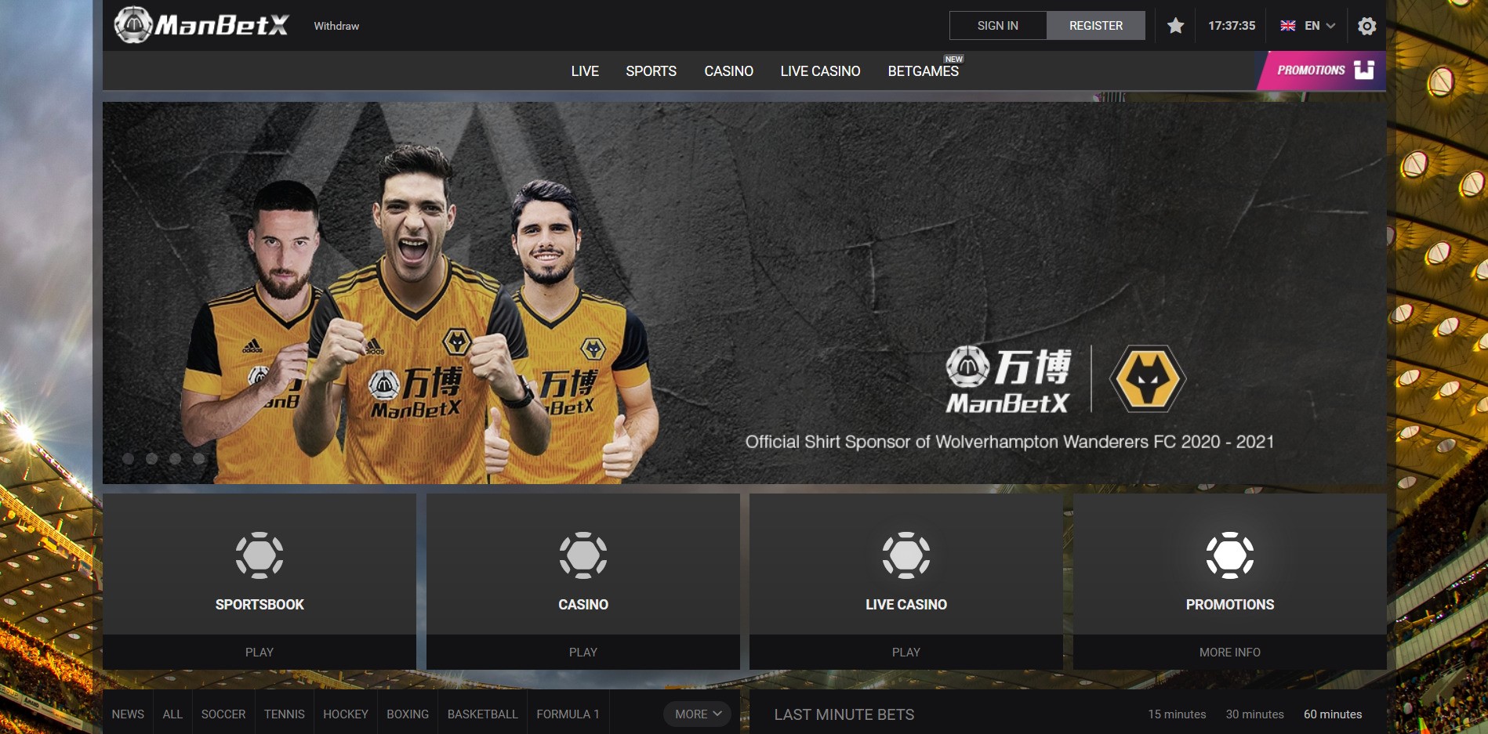Click the LAST MINUTE BETS heading
Screen dimensions: 1488x734
pyautogui.click(x=844, y=714)
